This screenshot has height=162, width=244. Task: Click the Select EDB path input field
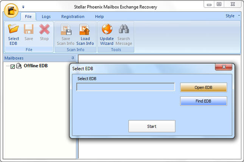(x=126, y=87)
